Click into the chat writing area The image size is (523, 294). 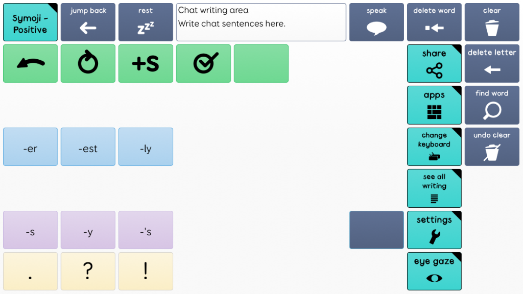(x=261, y=22)
